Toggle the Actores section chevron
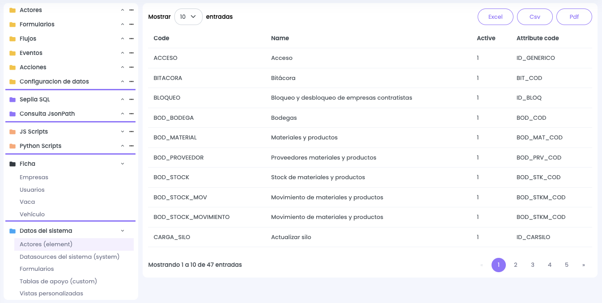Viewport: 602px width, 303px height. coord(123,10)
